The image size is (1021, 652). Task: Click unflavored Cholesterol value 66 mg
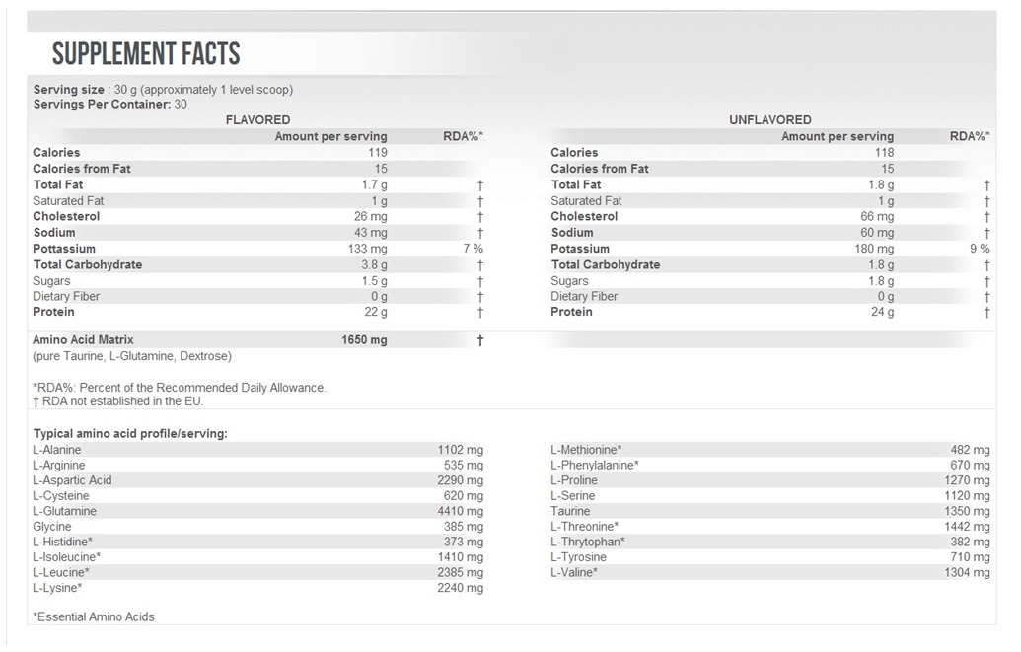pos(877,216)
